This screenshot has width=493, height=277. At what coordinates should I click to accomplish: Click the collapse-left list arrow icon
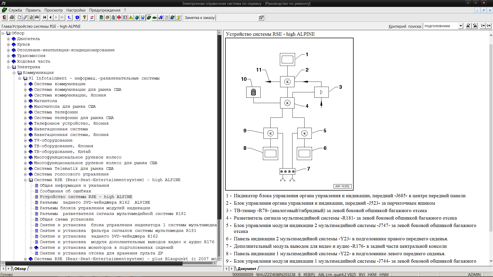[x=483, y=26]
